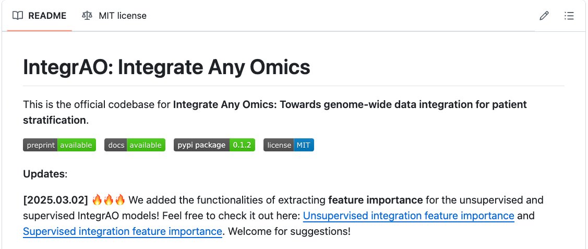This screenshot has height=249, width=588.
Task: Click the book icon beside README
Action: (x=18, y=16)
